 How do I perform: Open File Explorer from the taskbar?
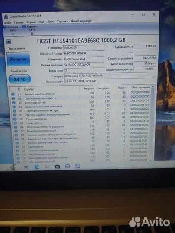coord(47,167)
